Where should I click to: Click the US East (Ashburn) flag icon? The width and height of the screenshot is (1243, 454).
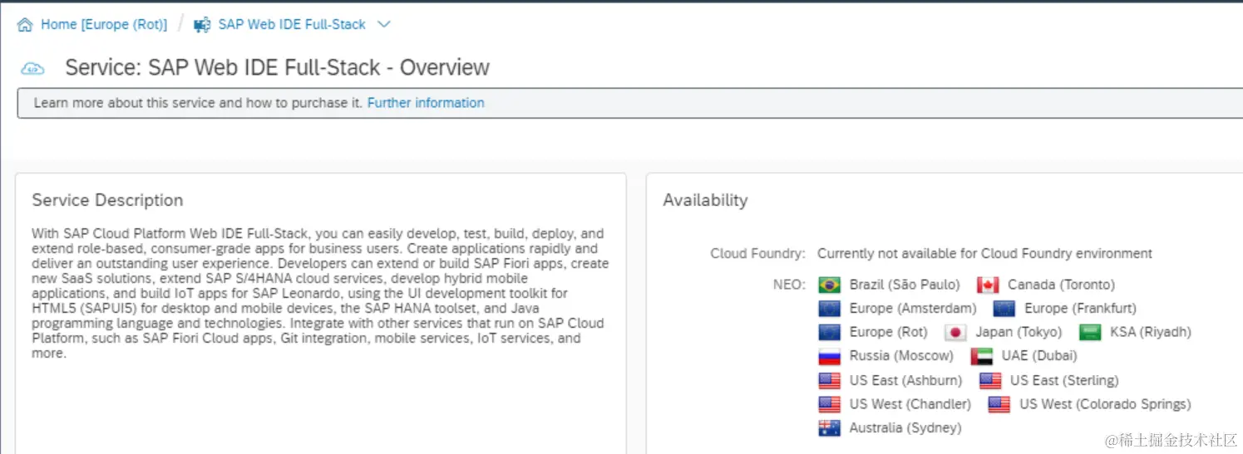point(829,381)
